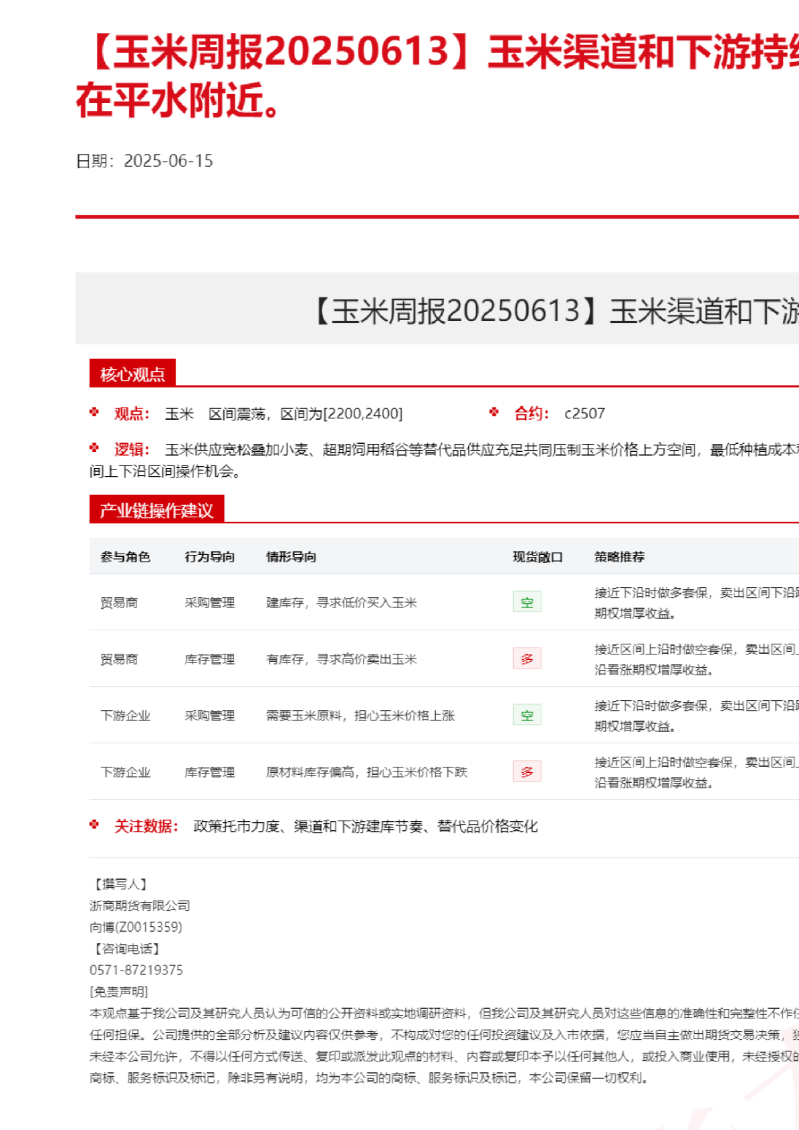Click the red 多 badge in 下游企业 库存管理 row
The image size is (799, 1130).
527,771
